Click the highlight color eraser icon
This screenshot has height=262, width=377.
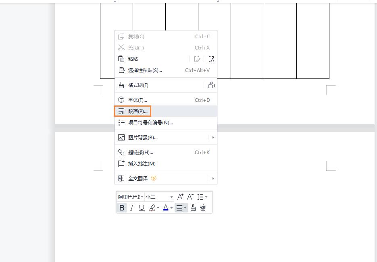point(152,208)
